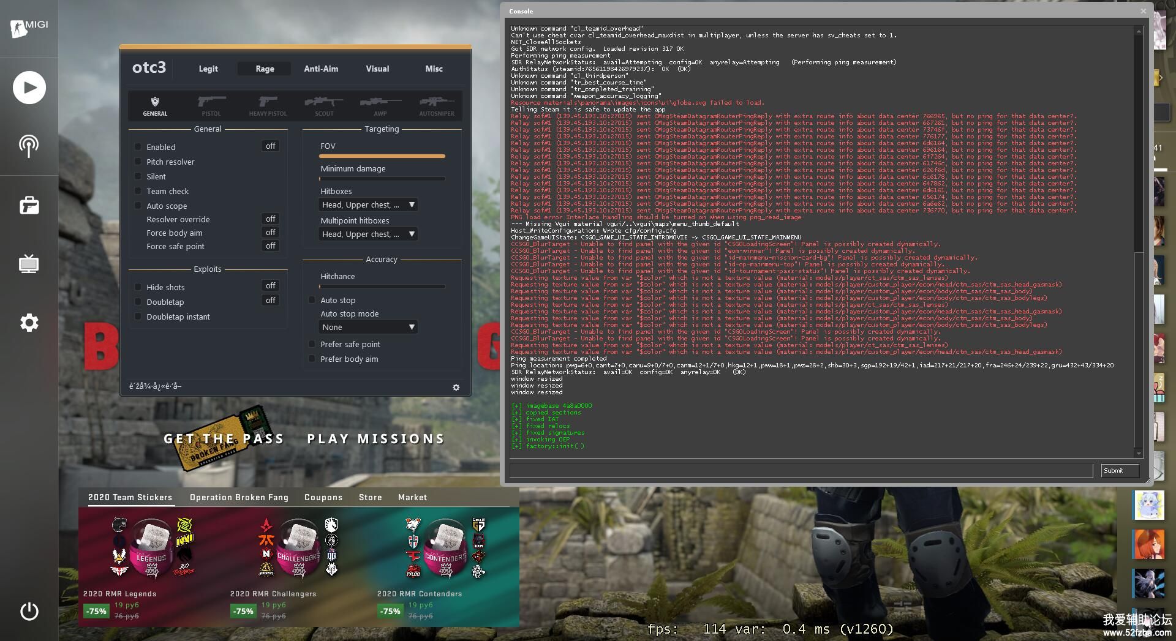Focus the Console command input field
The height and width of the screenshot is (641, 1176).
click(x=801, y=470)
